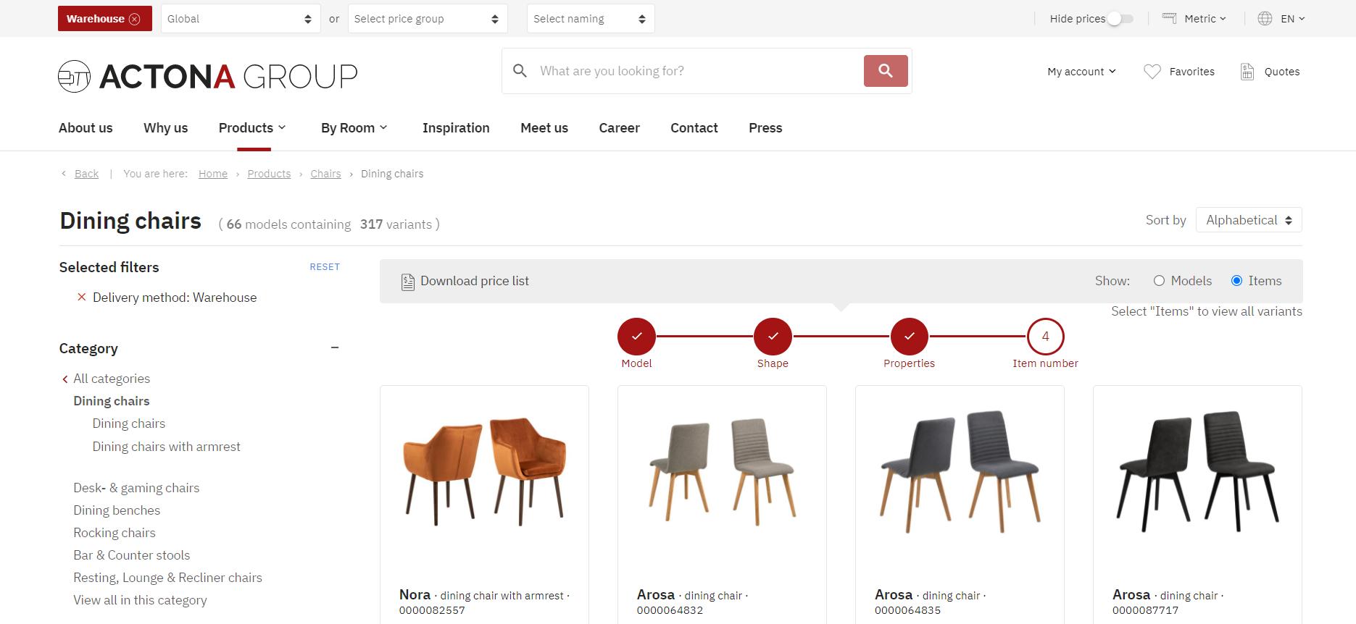Screen dimensions: 1356x624
Task: Select Desk- & gaming chairs category
Action: 136,488
